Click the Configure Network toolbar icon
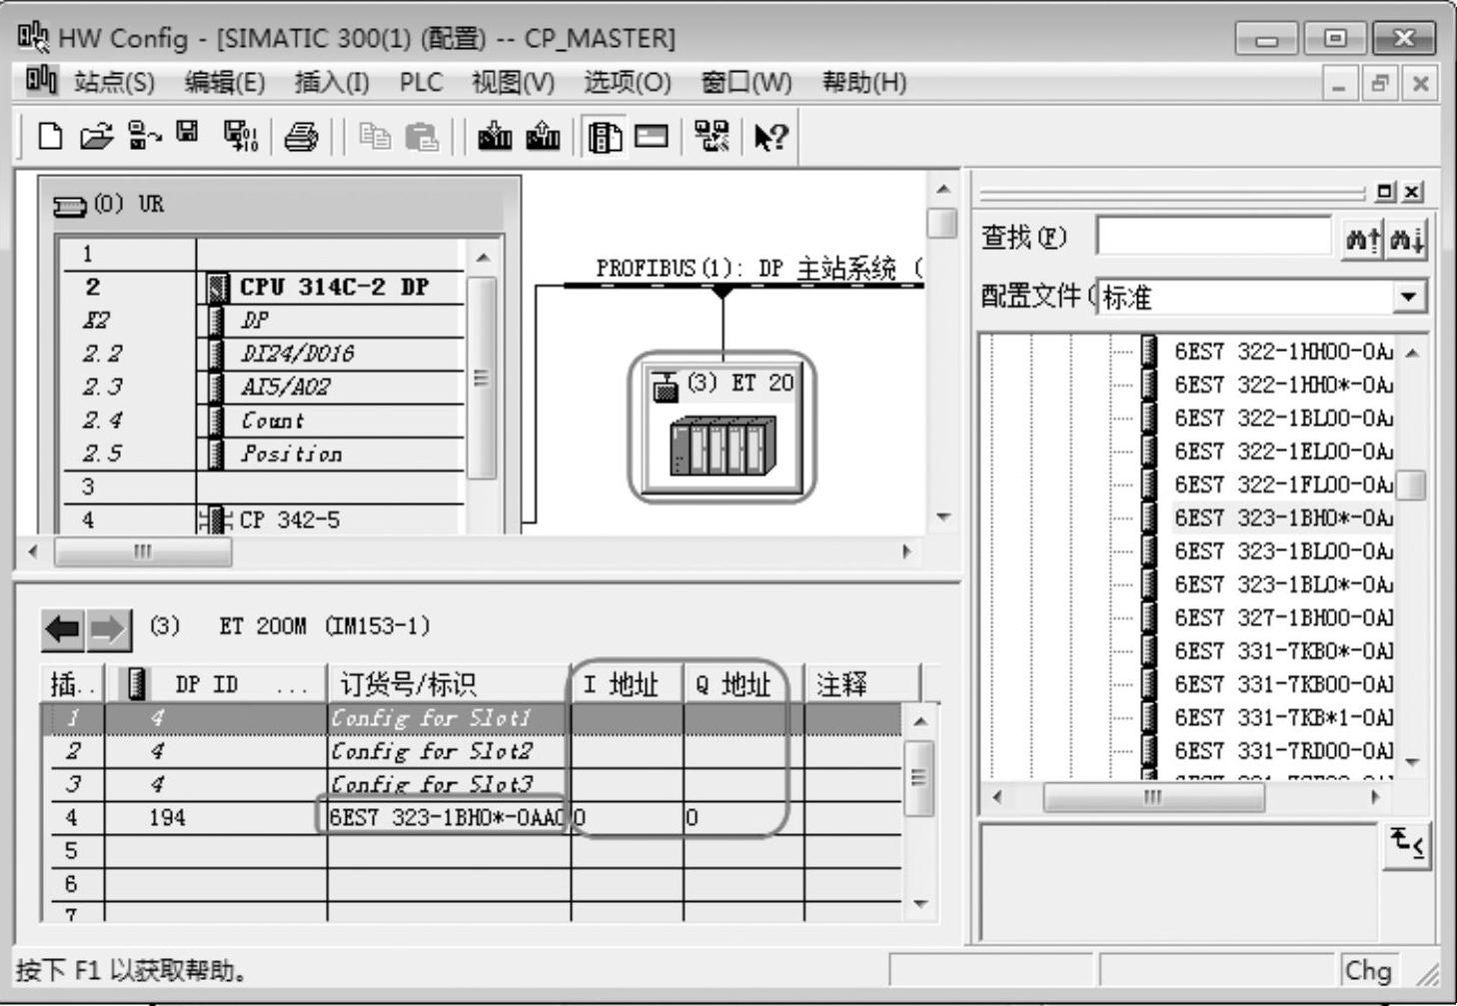Viewport: 1457px width, 1006px height. point(712,136)
